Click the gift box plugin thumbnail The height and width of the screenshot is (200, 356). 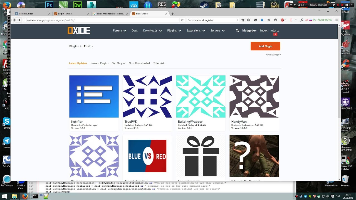[201, 156]
